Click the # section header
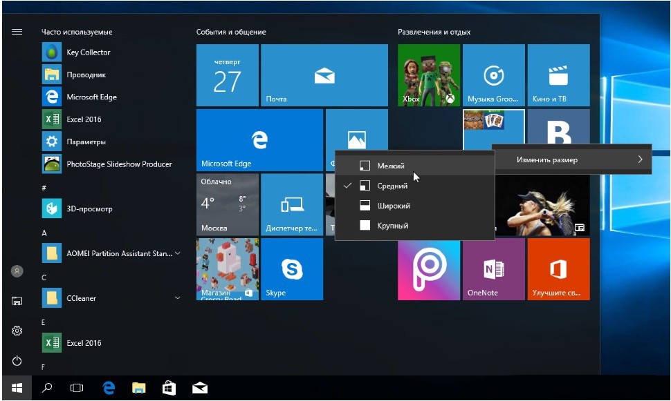This screenshot has width=671, height=401. click(x=44, y=188)
